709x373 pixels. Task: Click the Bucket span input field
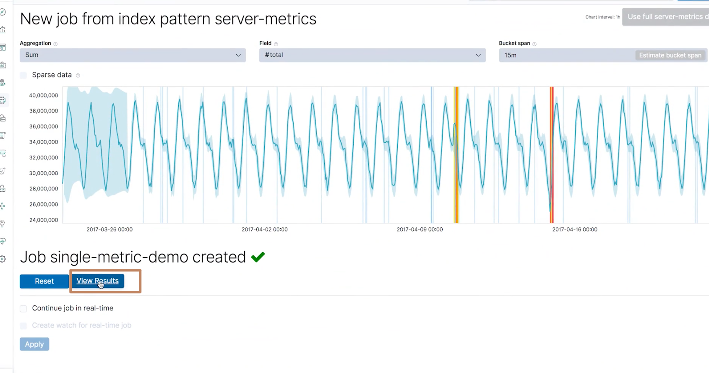[566, 55]
